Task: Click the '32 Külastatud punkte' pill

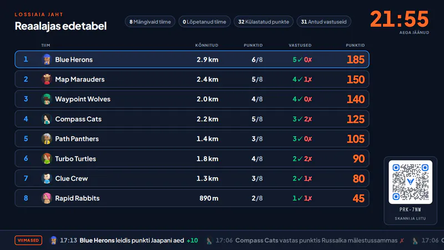Action: (264, 22)
